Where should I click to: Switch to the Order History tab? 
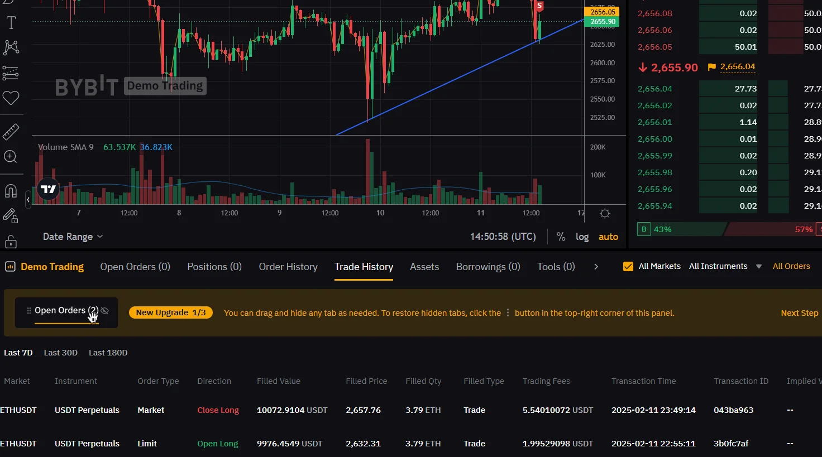(x=288, y=267)
